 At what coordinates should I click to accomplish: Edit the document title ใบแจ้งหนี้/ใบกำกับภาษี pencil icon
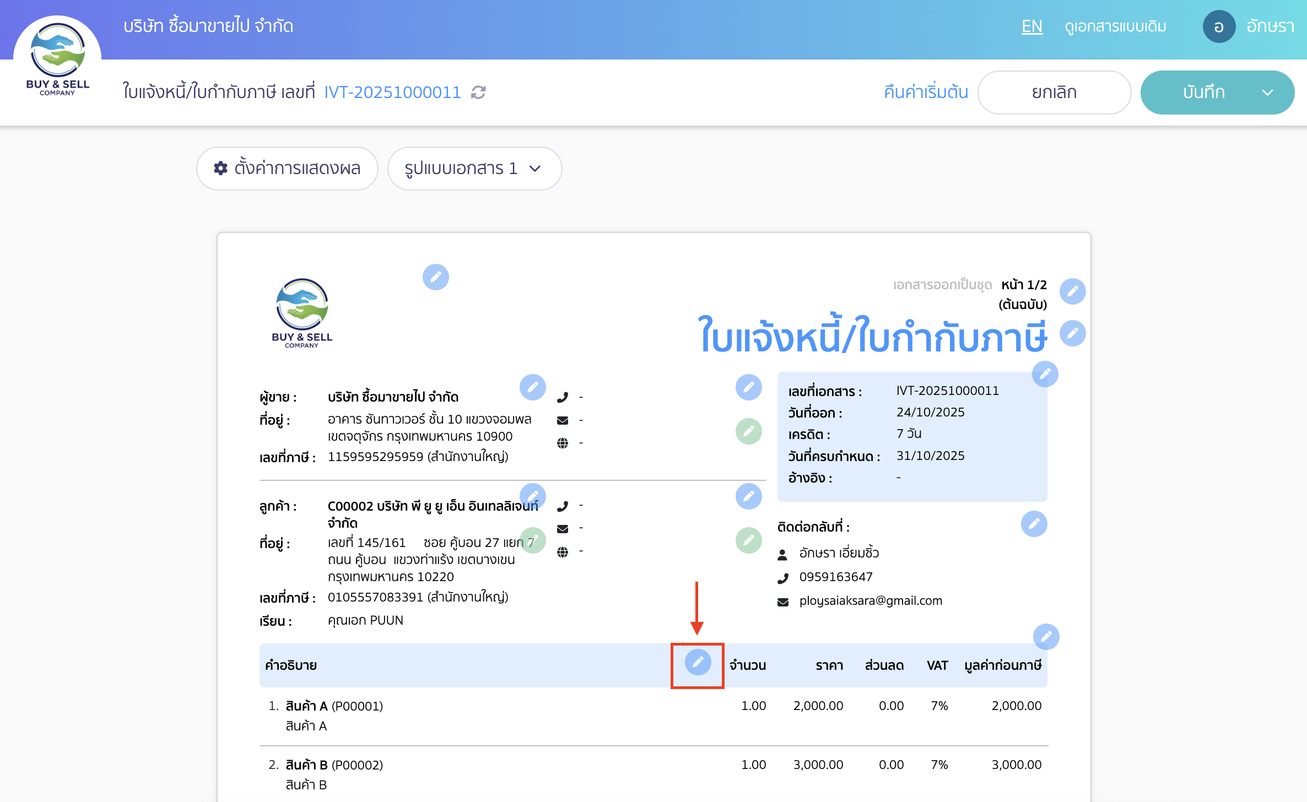(1072, 333)
